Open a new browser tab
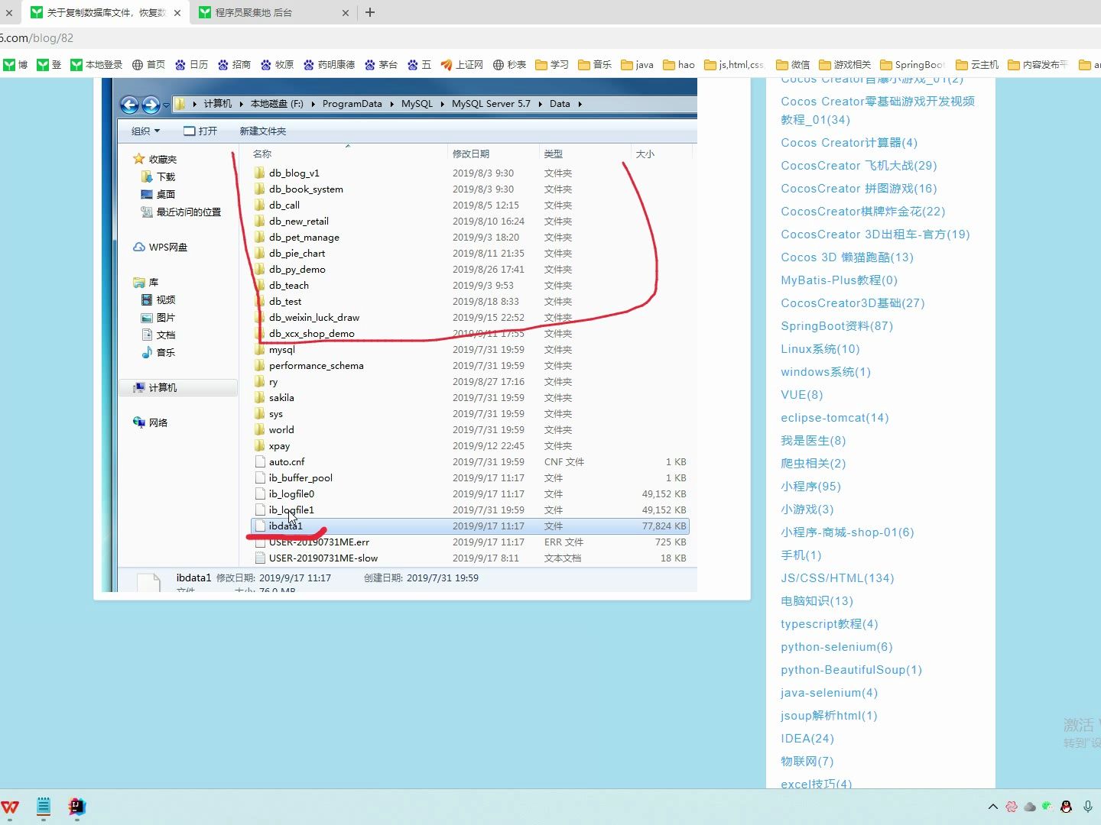The image size is (1101, 825). click(x=370, y=12)
